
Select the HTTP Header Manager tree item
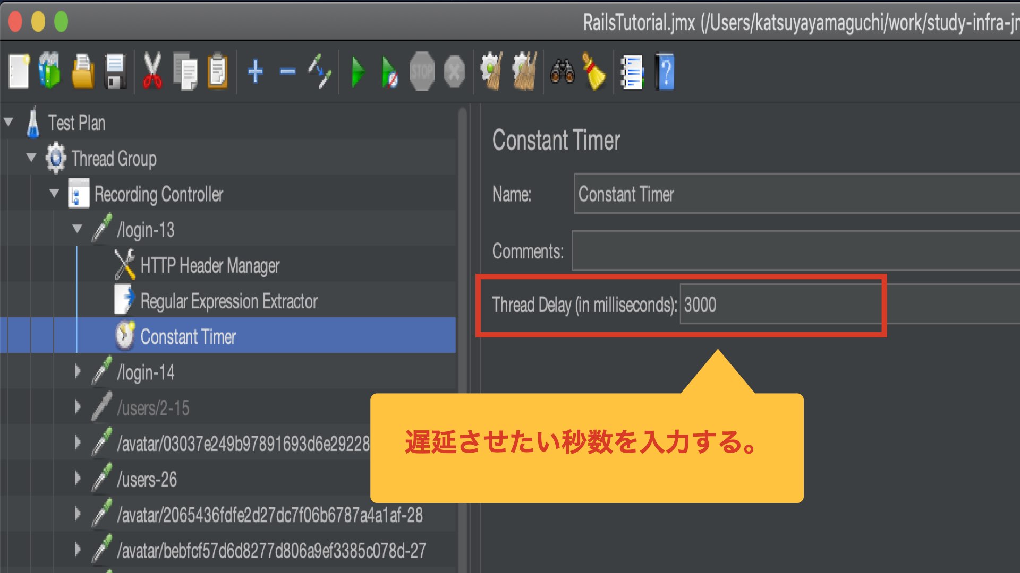[x=209, y=265]
